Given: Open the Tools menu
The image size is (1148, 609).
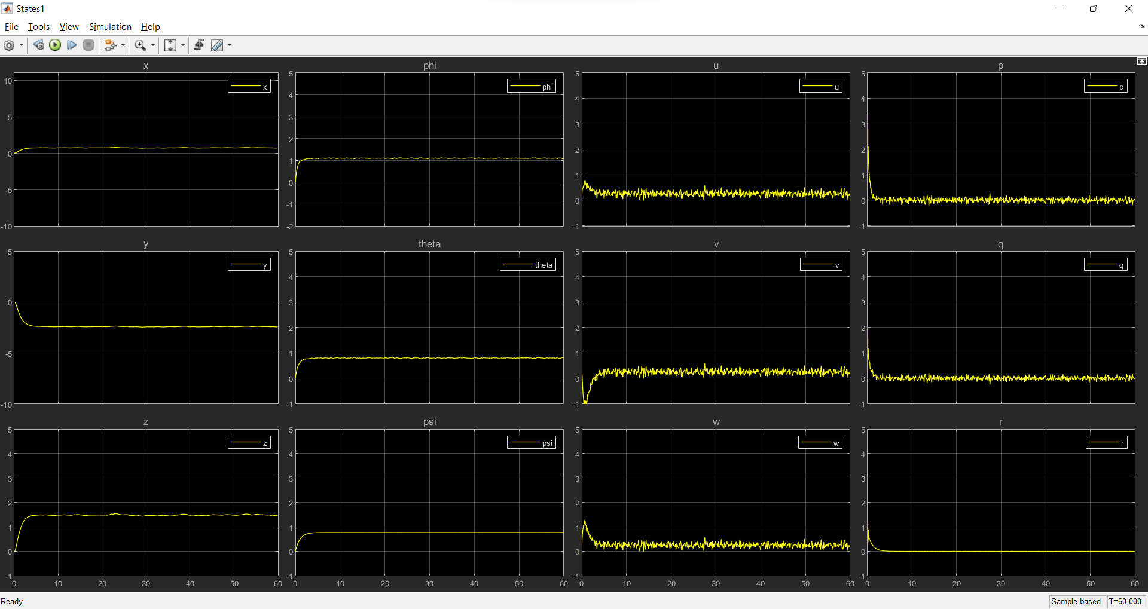Looking at the screenshot, I should (39, 27).
